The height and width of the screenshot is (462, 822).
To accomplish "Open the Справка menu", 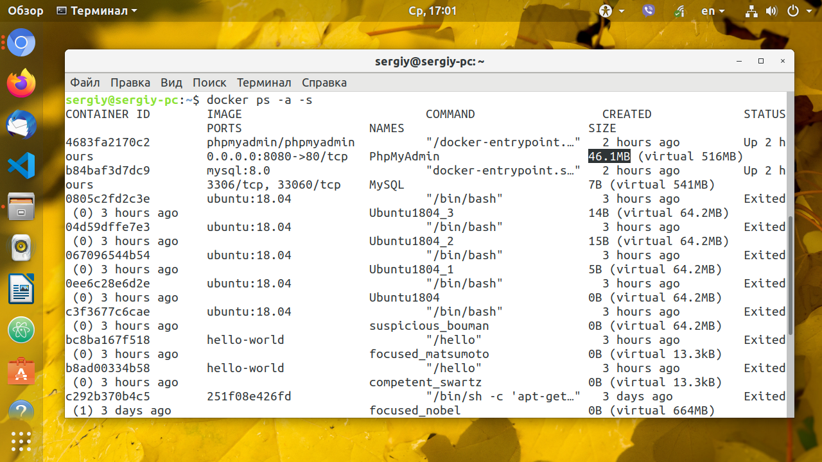I will [324, 82].
